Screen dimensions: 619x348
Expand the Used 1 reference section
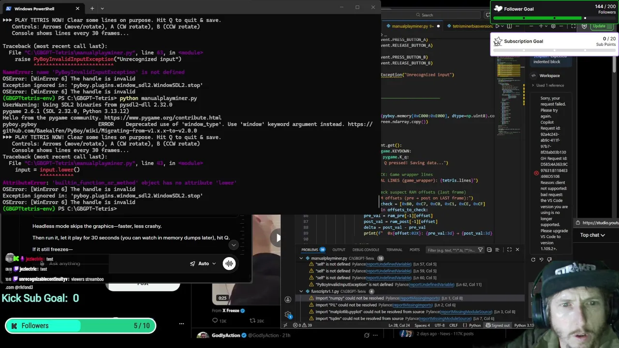[547, 86]
